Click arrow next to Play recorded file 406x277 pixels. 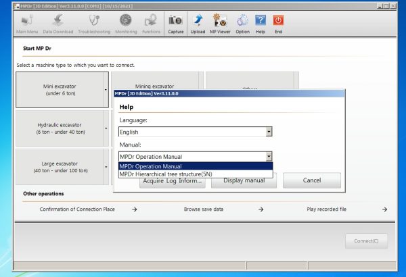[384, 209]
